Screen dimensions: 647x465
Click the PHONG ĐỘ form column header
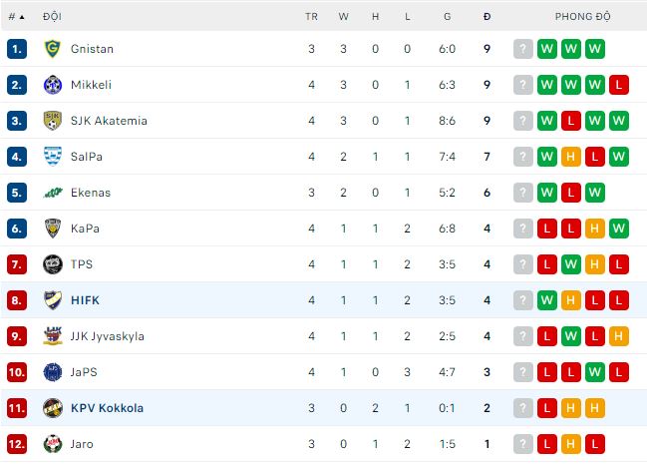tap(582, 17)
